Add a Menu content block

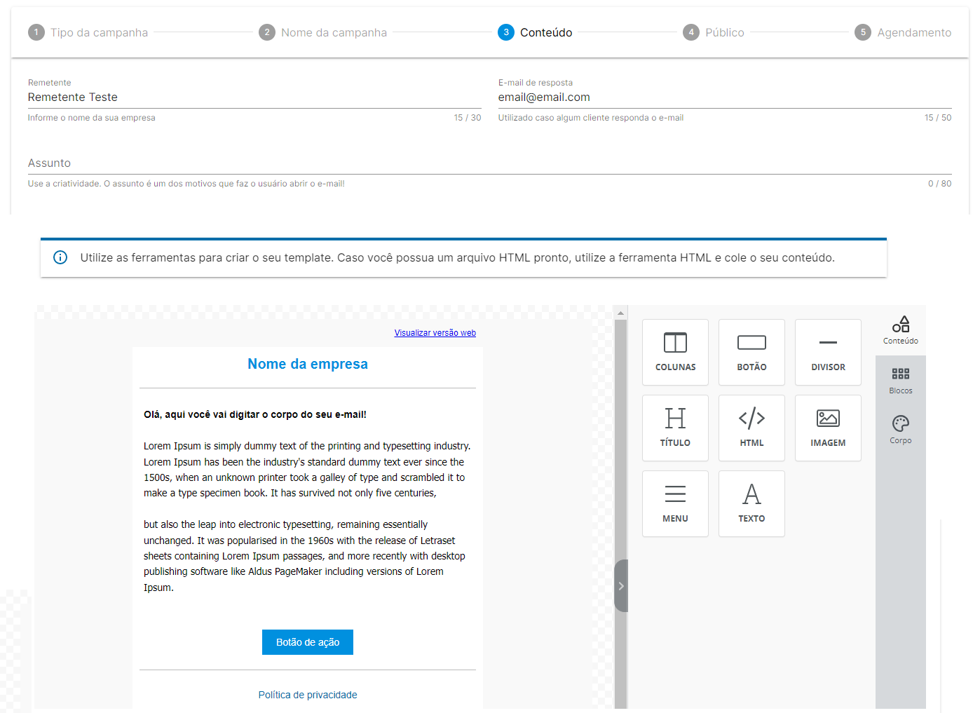click(675, 503)
